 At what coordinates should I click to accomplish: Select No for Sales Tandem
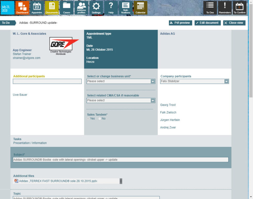(x=100, y=119)
